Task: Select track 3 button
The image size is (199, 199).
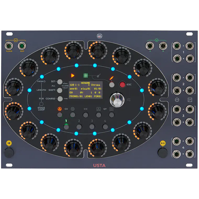Action: [x=92, y=127]
